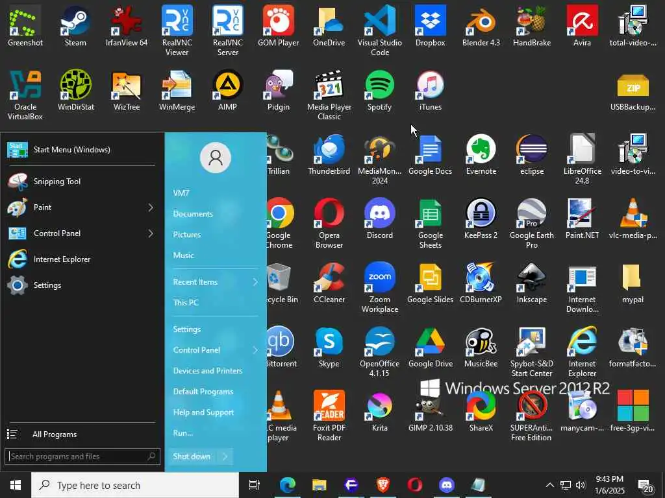Launch Foxit PDF Reader shortcut

coord(329,416)
